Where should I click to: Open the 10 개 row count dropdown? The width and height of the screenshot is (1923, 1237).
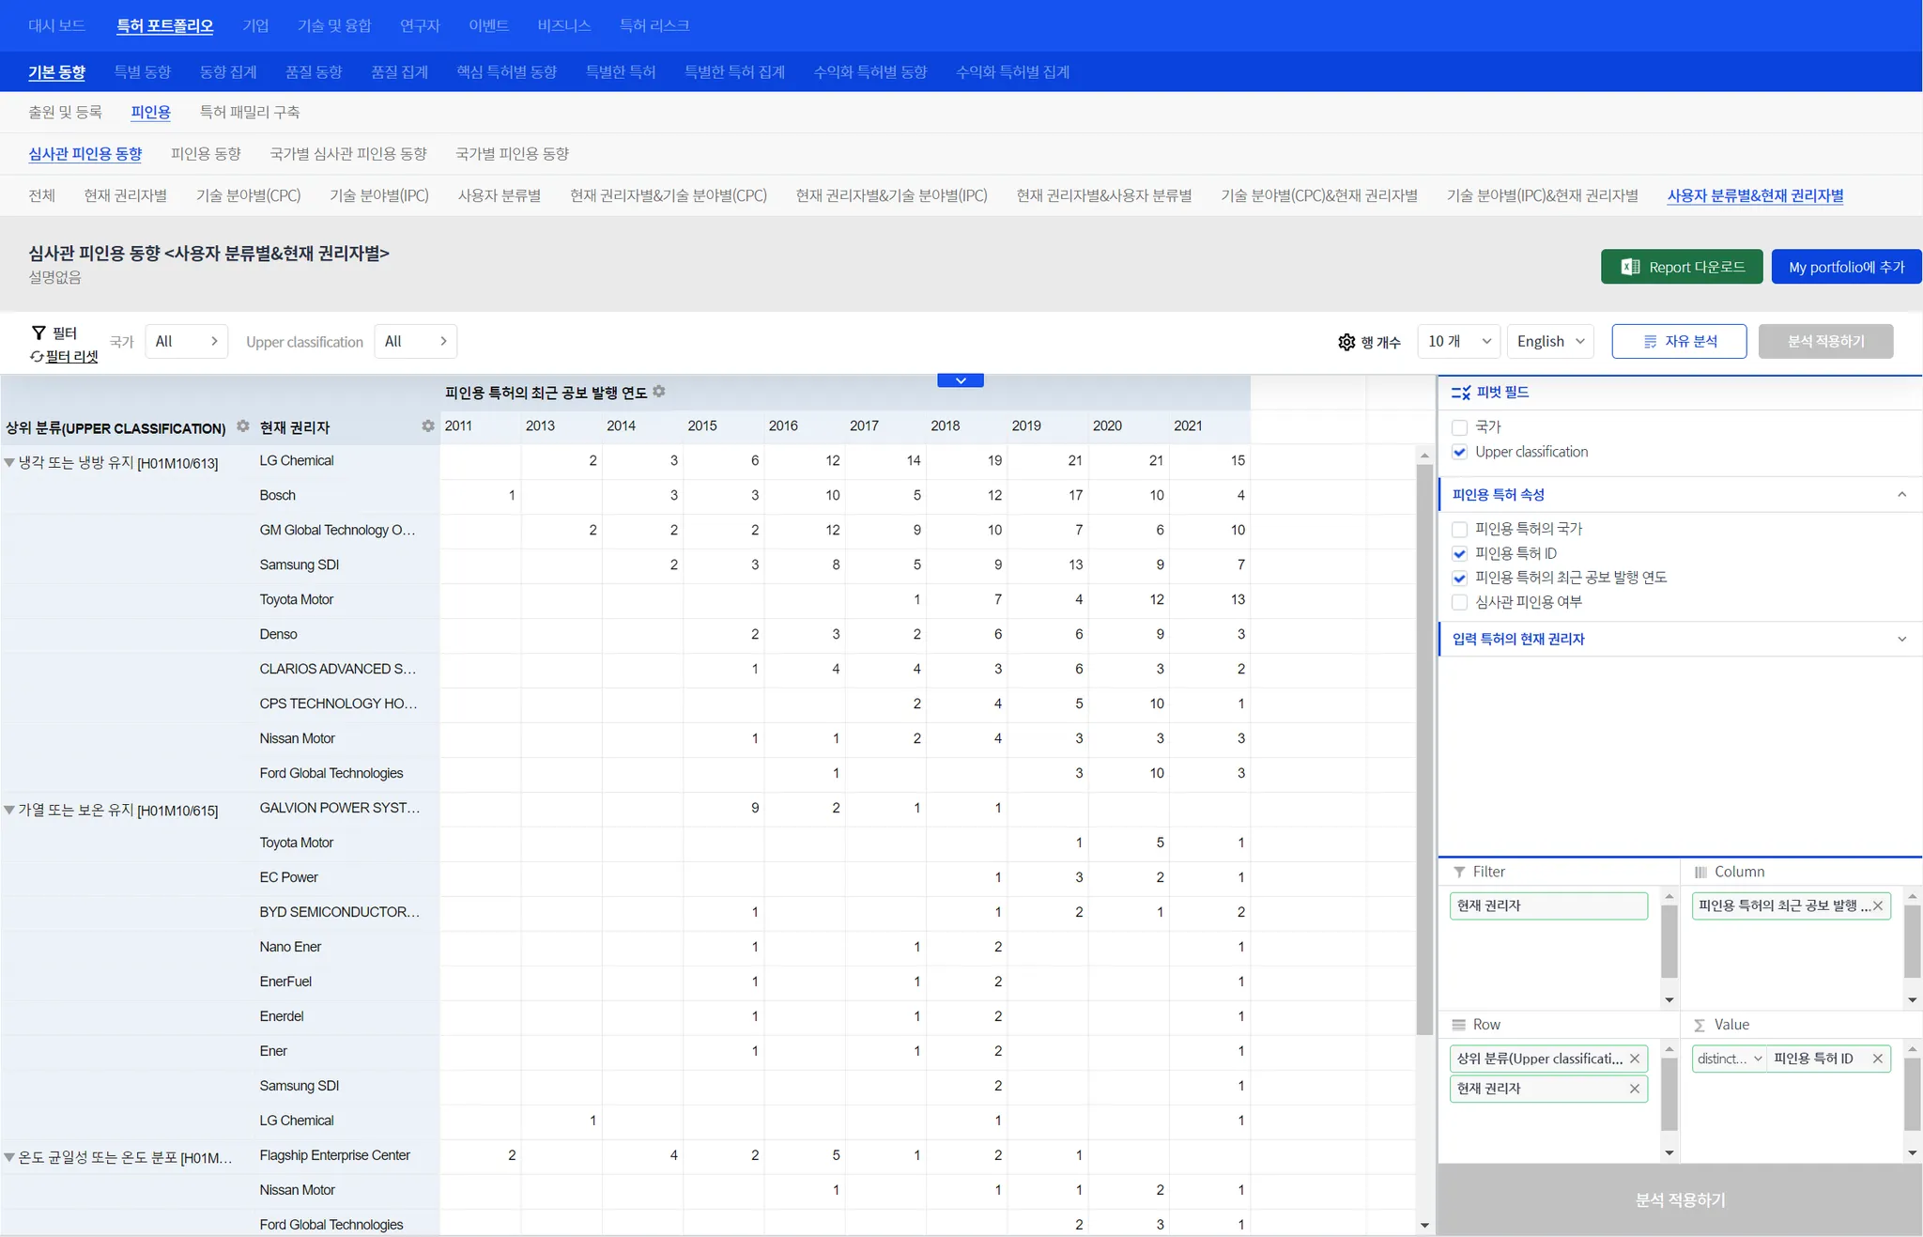click(1458, 341)
